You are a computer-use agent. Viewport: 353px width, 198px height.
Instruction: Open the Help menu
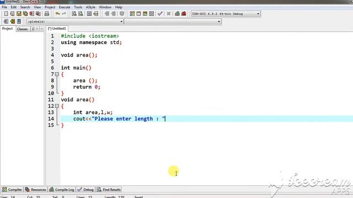[119, 7]
